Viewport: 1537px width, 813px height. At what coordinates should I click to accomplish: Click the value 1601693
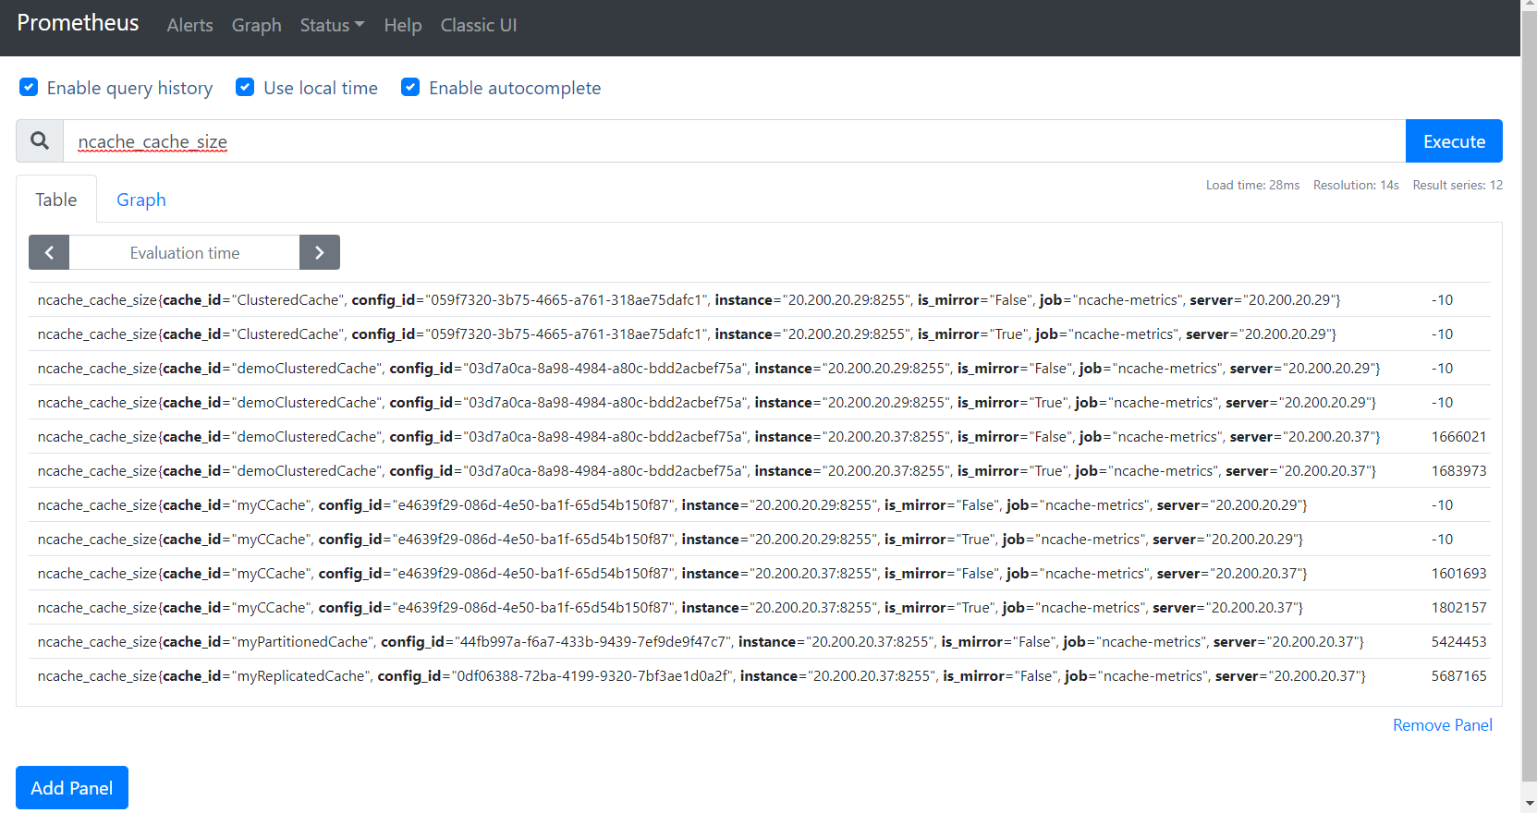[1458, 573]
